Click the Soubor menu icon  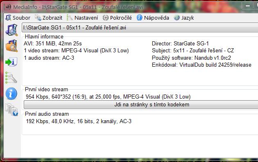8,18
